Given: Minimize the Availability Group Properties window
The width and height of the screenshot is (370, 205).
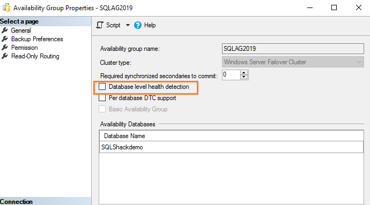Looking at the screenshot, I should pos(310,8).
